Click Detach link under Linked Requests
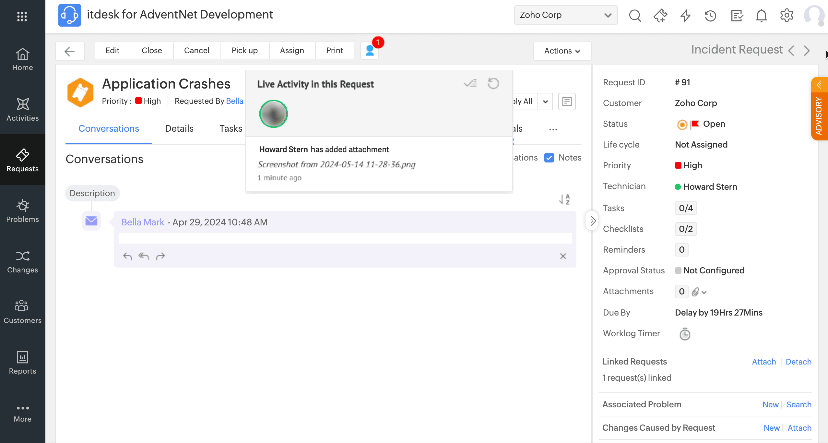This screenshot has width=828, height=443. coord(798,362)
